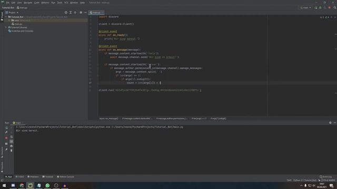Open the Window menu
Screen dimensions: 337x189
(74, 3)
